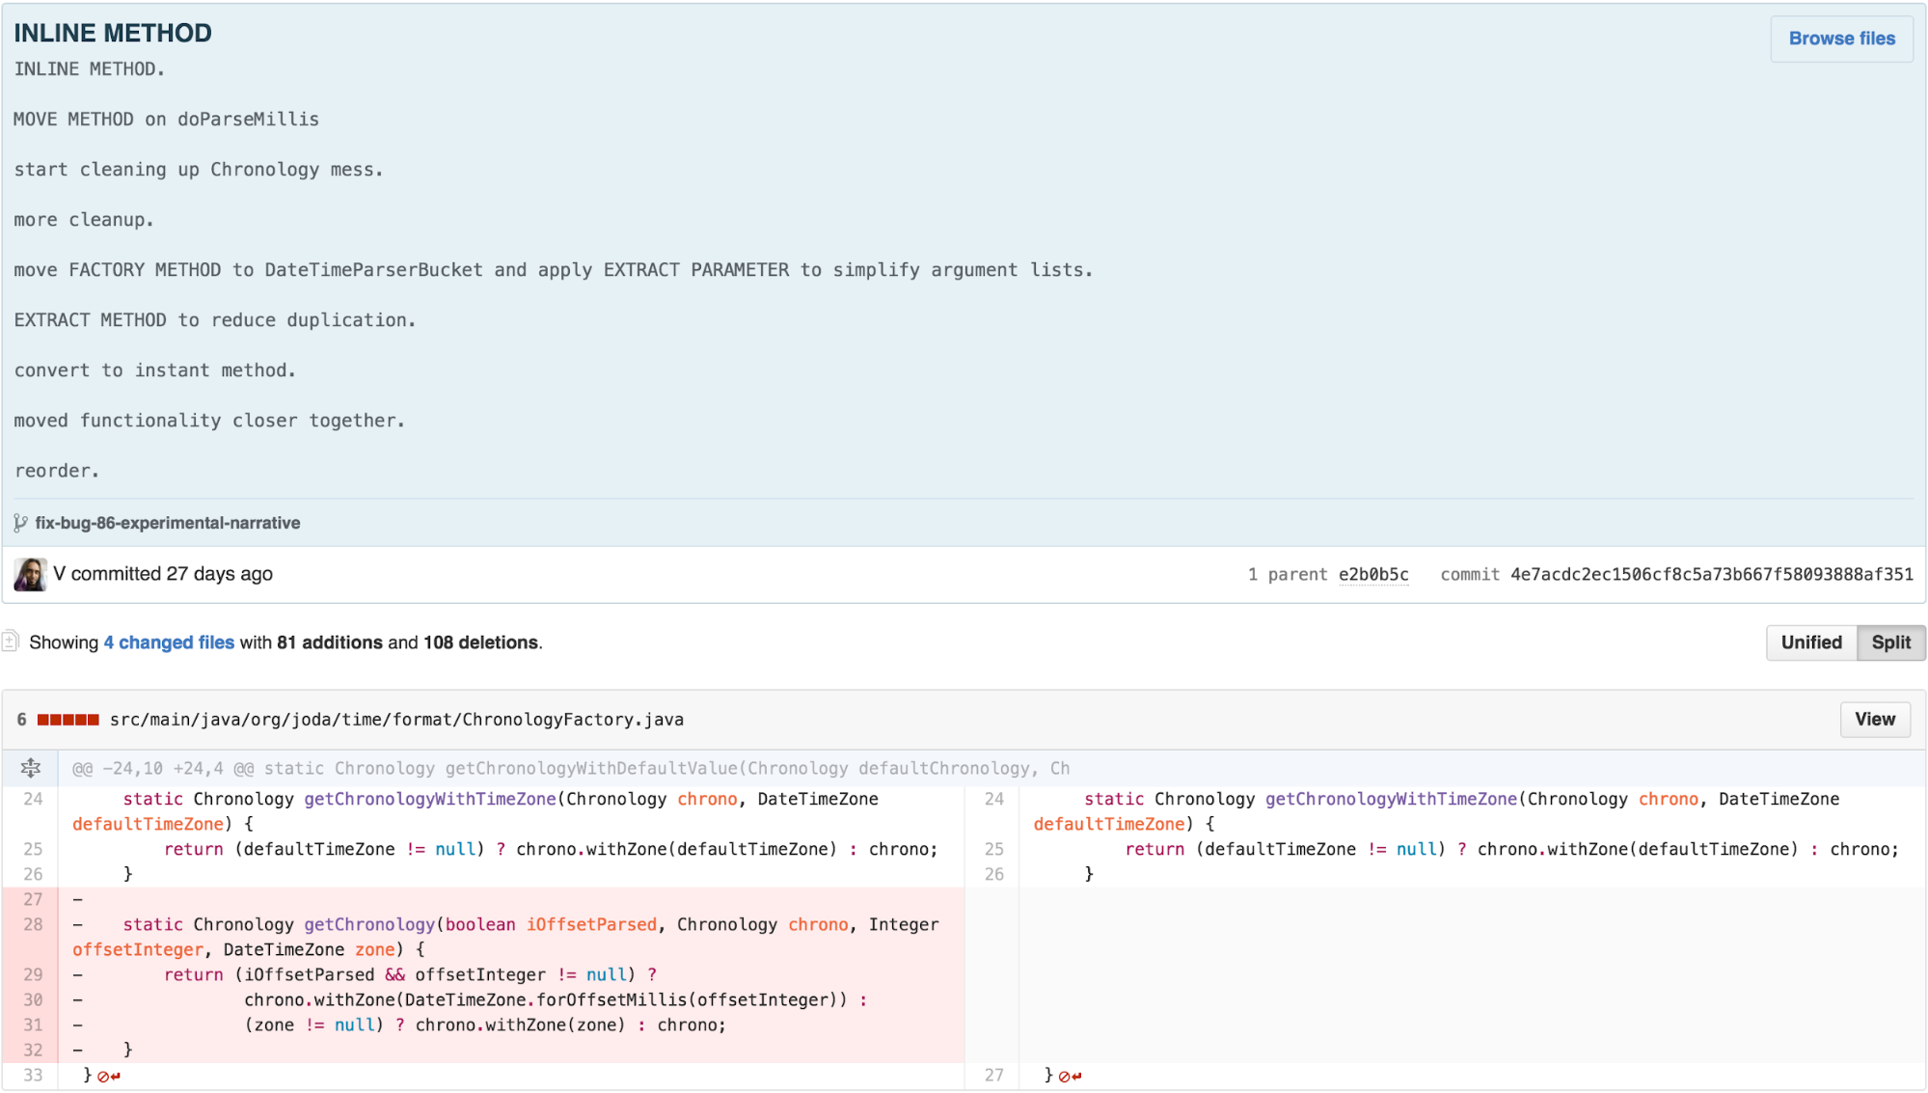Switch diff to Split view

click(x=1890, y=642)
